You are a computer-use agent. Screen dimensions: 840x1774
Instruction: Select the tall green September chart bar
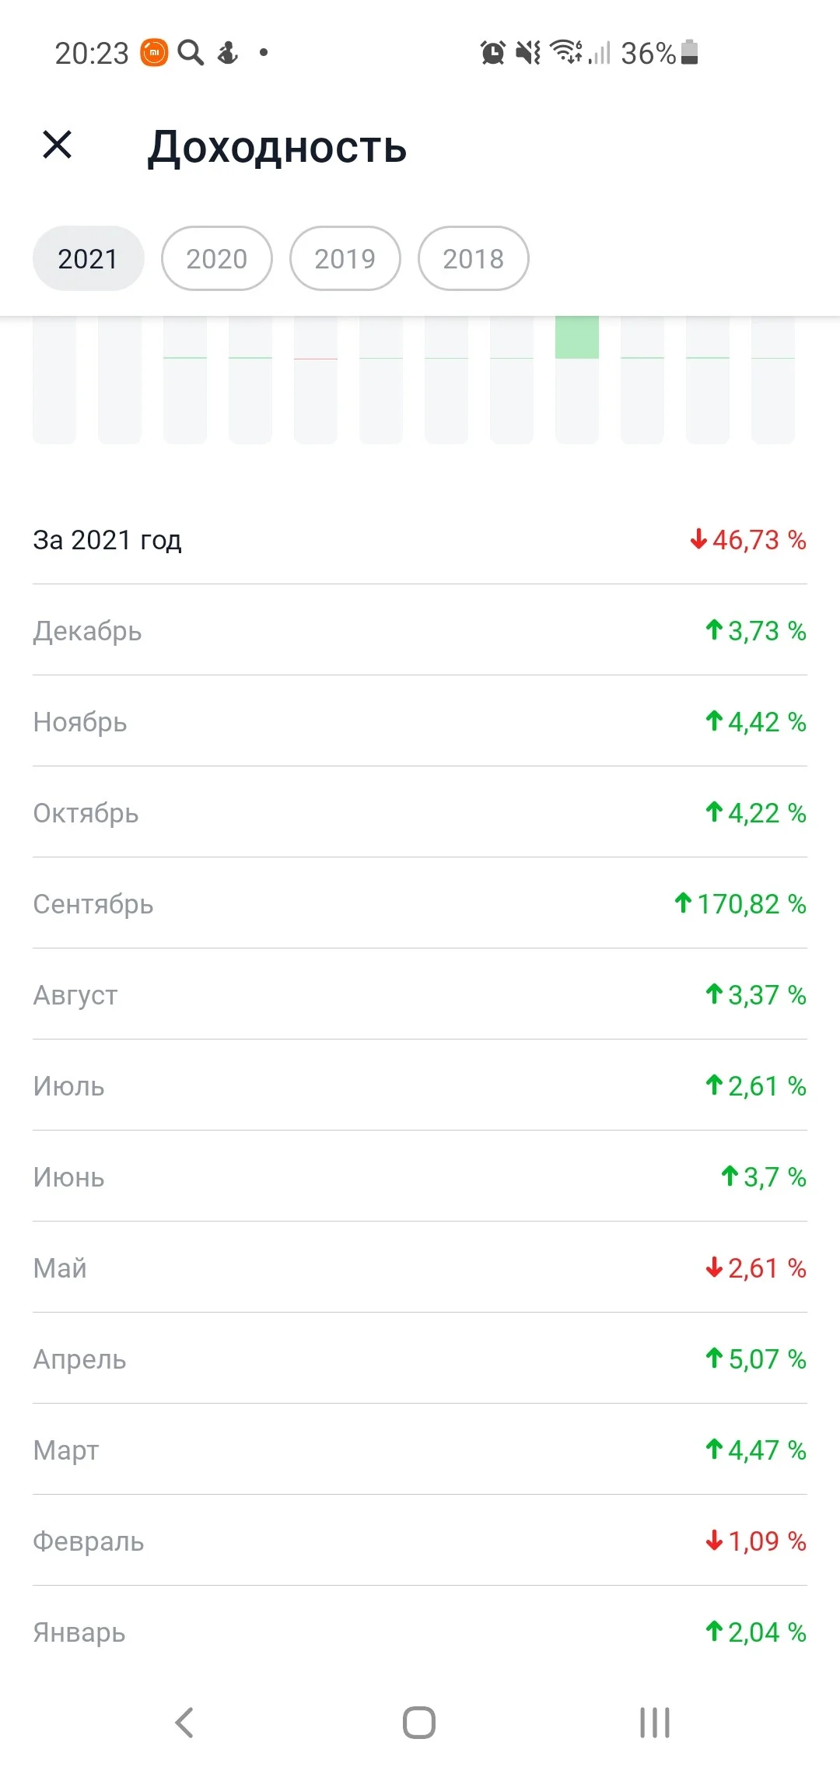[577, 380]
